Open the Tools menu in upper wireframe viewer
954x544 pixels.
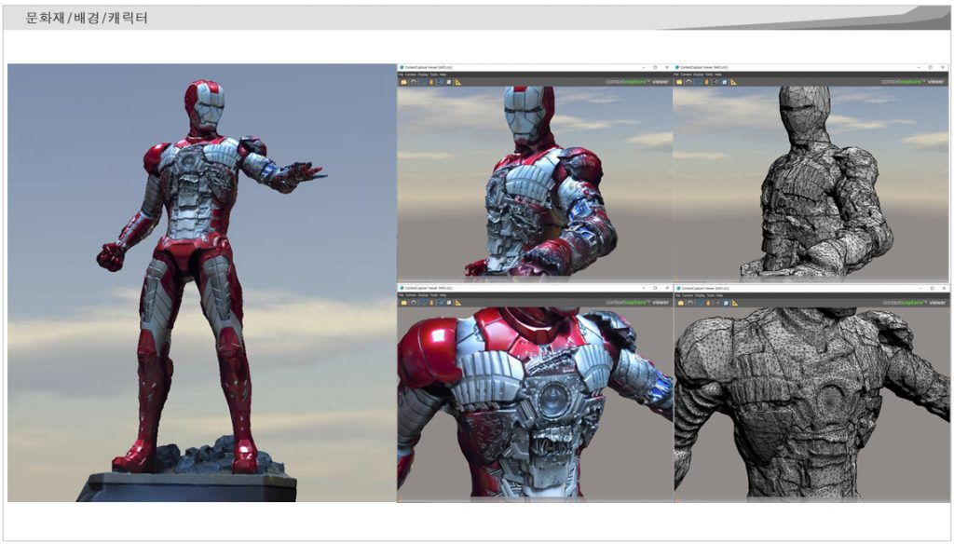tap(709, 75)
